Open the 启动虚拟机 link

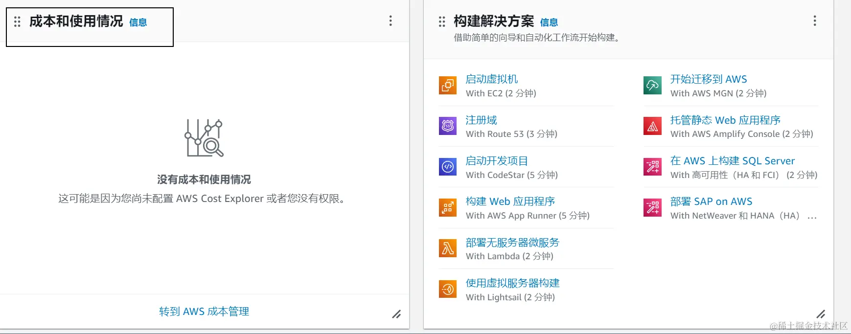pyautogui.click(x=491, y=79)
